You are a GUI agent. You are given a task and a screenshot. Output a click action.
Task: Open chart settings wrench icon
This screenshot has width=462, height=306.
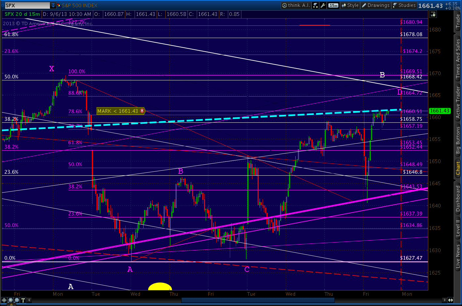coord(323,5)
